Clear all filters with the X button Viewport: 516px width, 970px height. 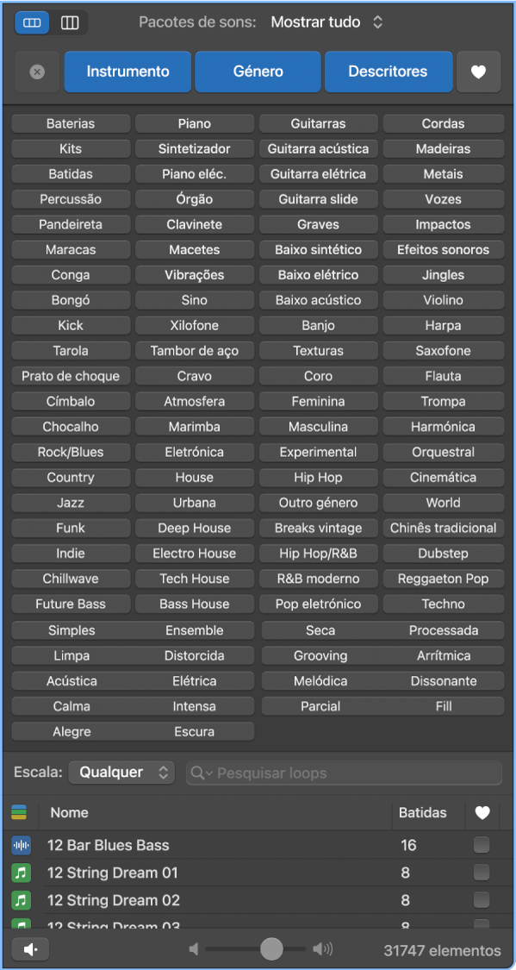click(36, 72)
